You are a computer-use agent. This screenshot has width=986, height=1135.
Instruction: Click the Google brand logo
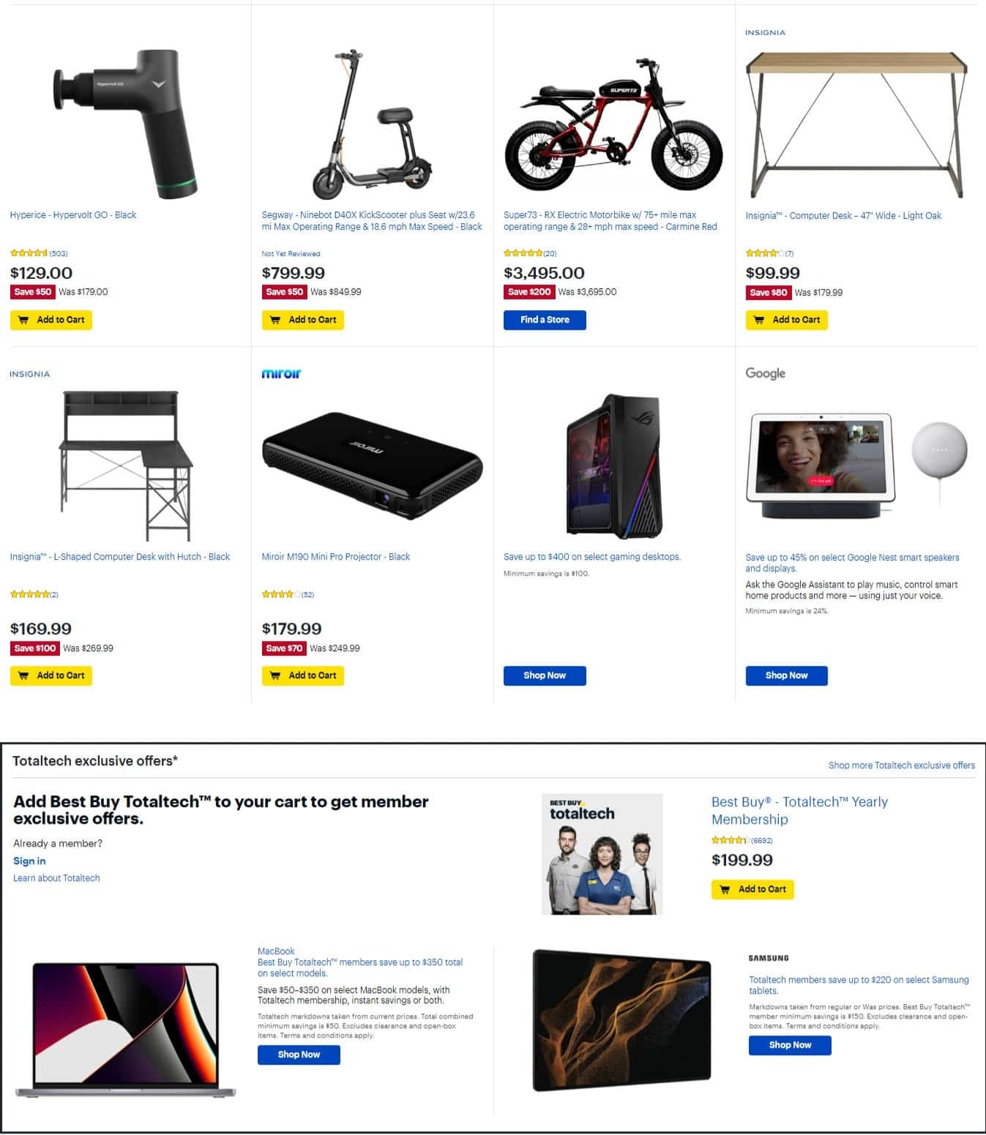tap(765, 373)
